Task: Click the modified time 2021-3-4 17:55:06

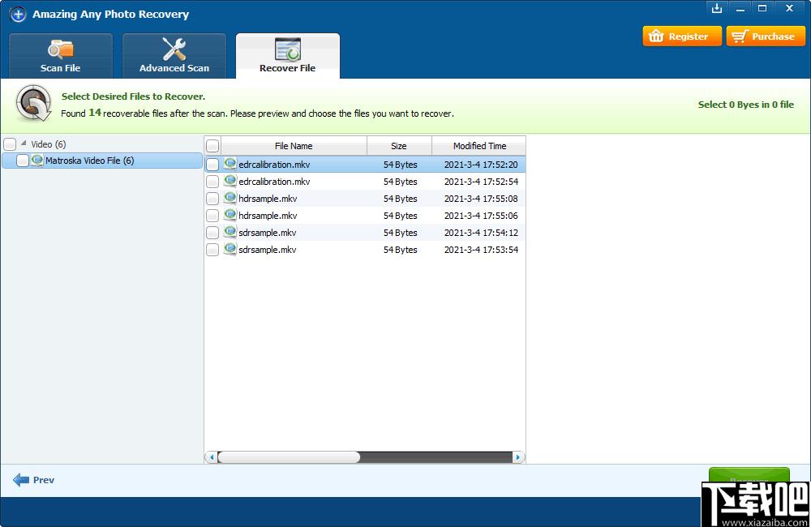Action: click(481, 216)
